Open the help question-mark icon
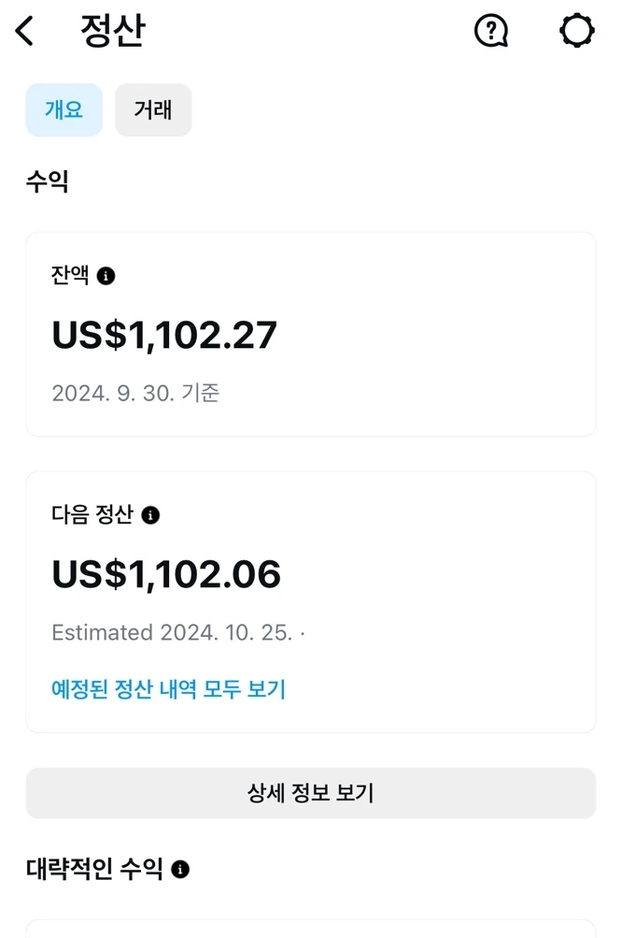 (490, 30)
